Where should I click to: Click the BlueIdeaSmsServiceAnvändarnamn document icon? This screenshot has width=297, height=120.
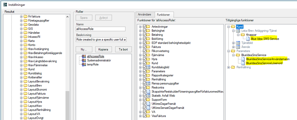243,59
